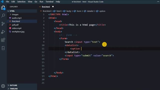Image resolution: width=160 pixels, height=90 pixels.
Task: Click line number 11 in the gutter
Action: pyautogui.click(x=43, y=49)
